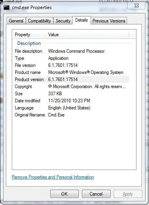Select the Description group heading

pyautogui.click(x=29, y=43)
